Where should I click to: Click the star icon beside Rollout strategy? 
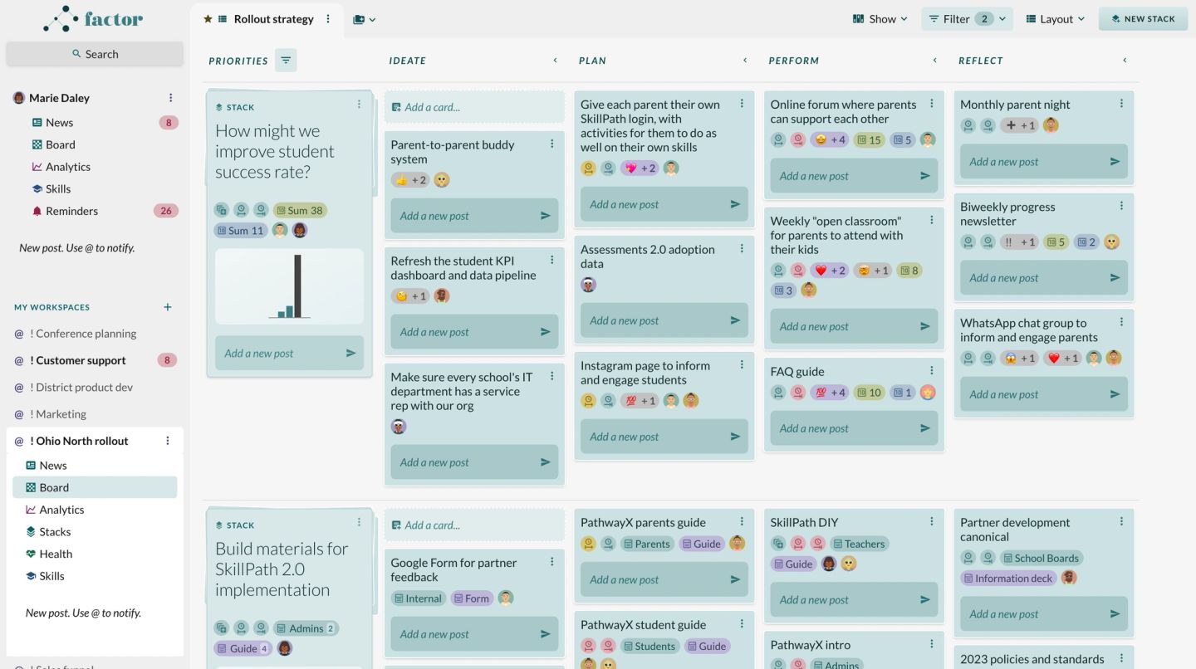208,19
